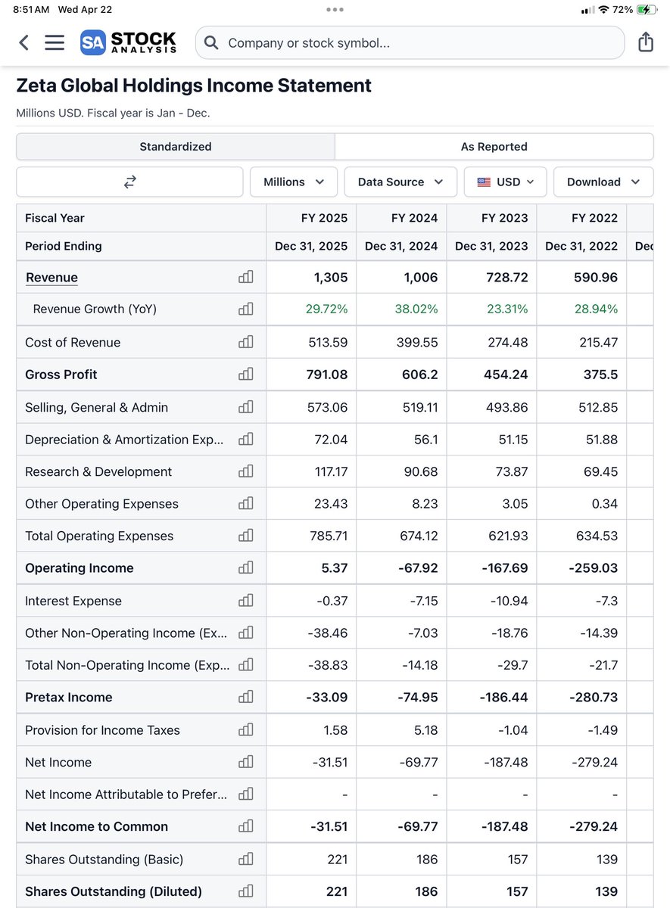Open the underlined Revenue link
Viewport: 670px width, 908px height.
pyautogui.click(x=51, y=278)
